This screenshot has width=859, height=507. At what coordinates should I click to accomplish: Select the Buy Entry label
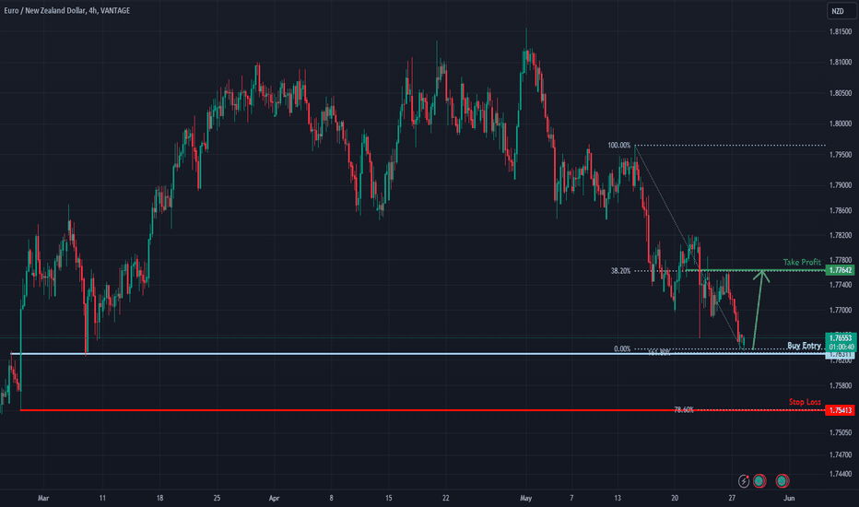[805, 346]
